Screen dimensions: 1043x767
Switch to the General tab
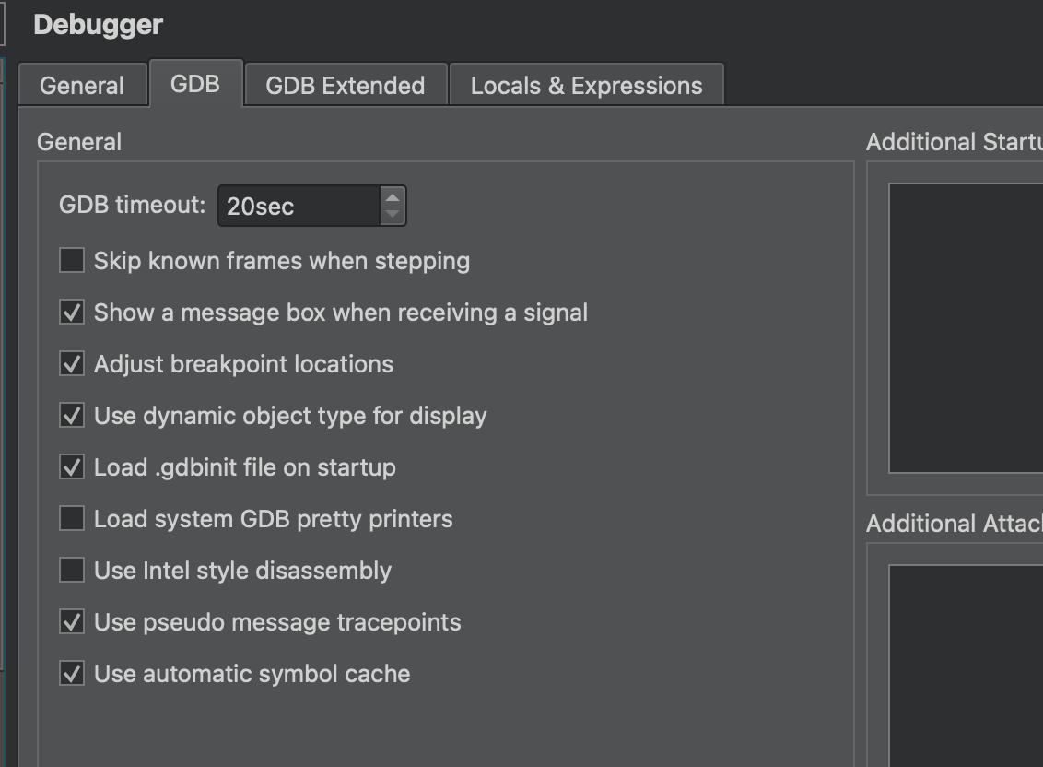coord(83,85)
